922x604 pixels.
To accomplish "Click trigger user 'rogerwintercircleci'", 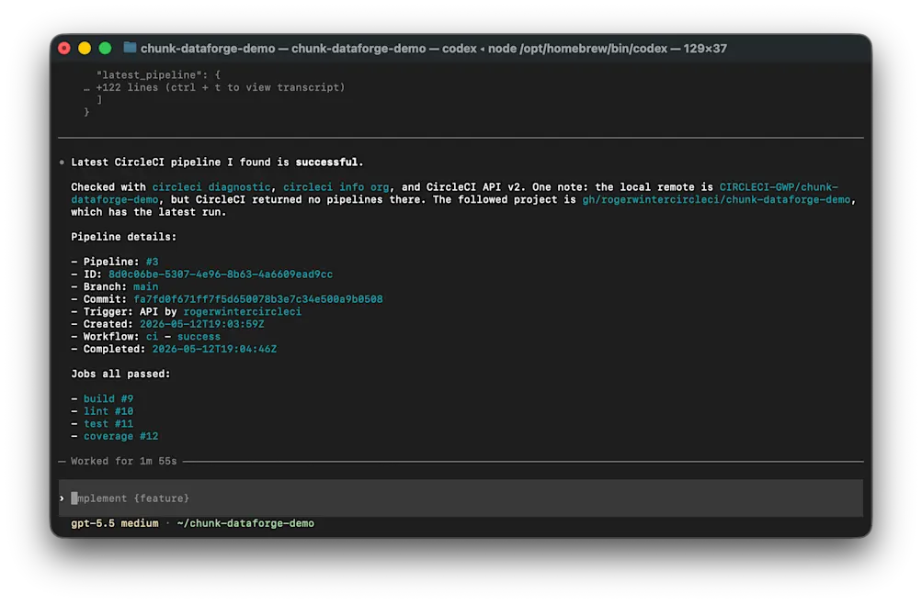I will pyautogui.click(x=243, y=312).
